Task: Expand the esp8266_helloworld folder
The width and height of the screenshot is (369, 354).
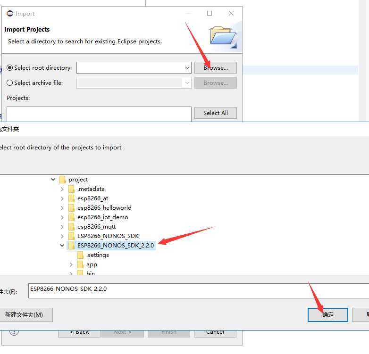Action: pyautogui.click(x=62, y=208)
